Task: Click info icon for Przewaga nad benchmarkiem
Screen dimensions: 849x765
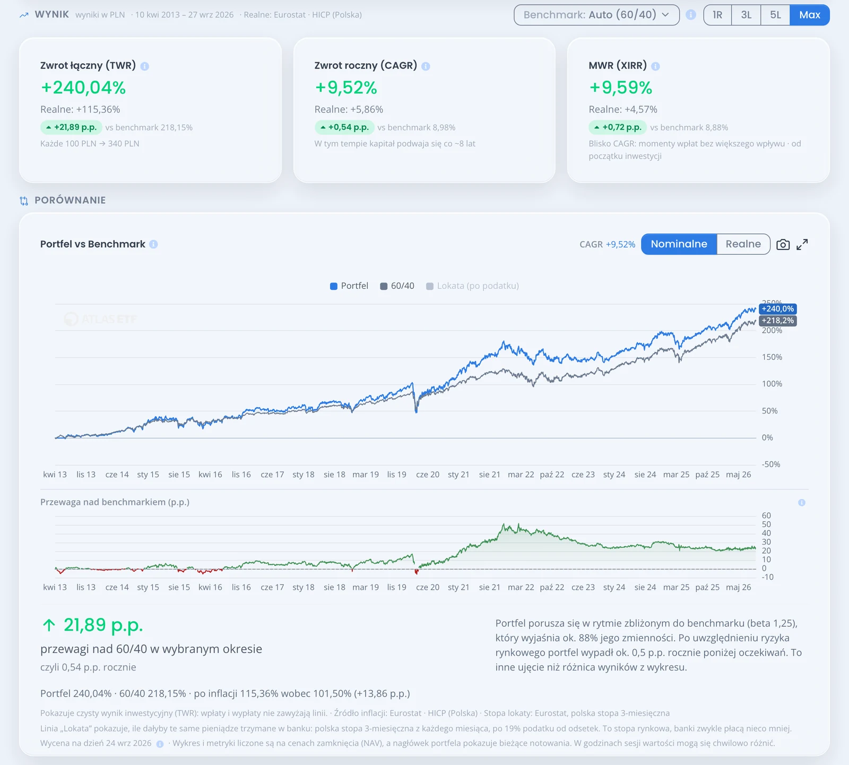Action: click(802, 502)
